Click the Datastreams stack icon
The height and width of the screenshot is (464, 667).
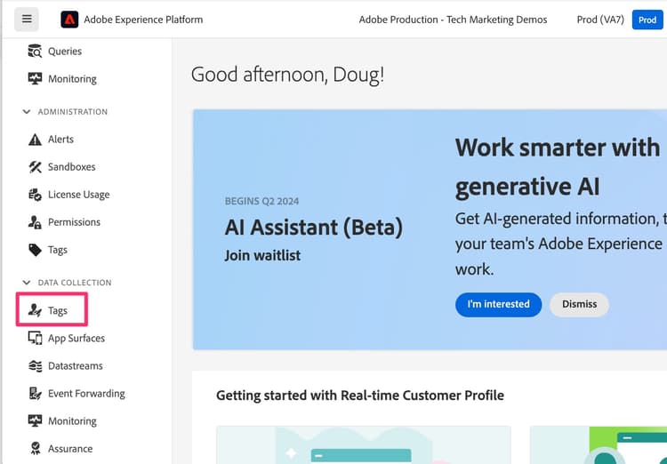coord(36,366)
